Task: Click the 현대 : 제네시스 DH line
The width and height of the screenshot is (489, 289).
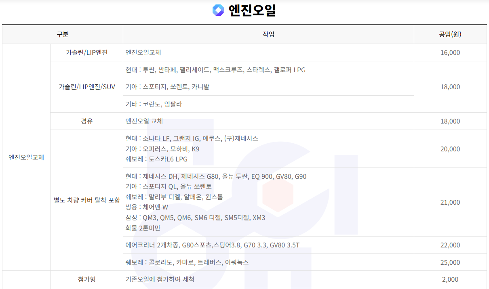Action: (216, 176)
